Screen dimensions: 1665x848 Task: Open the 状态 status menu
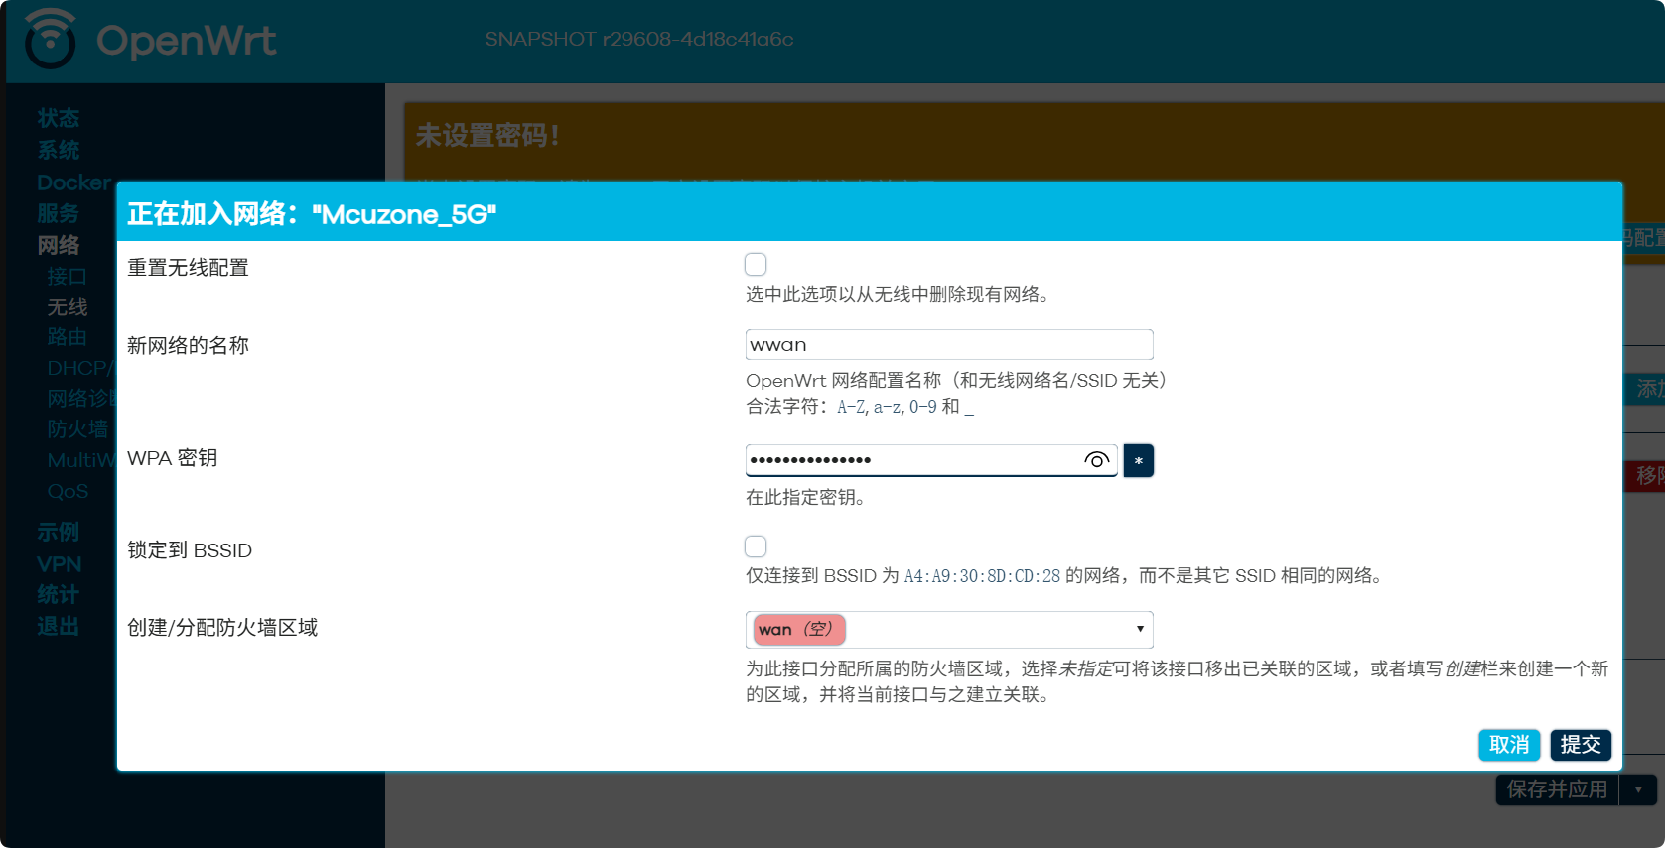[59, 118]
